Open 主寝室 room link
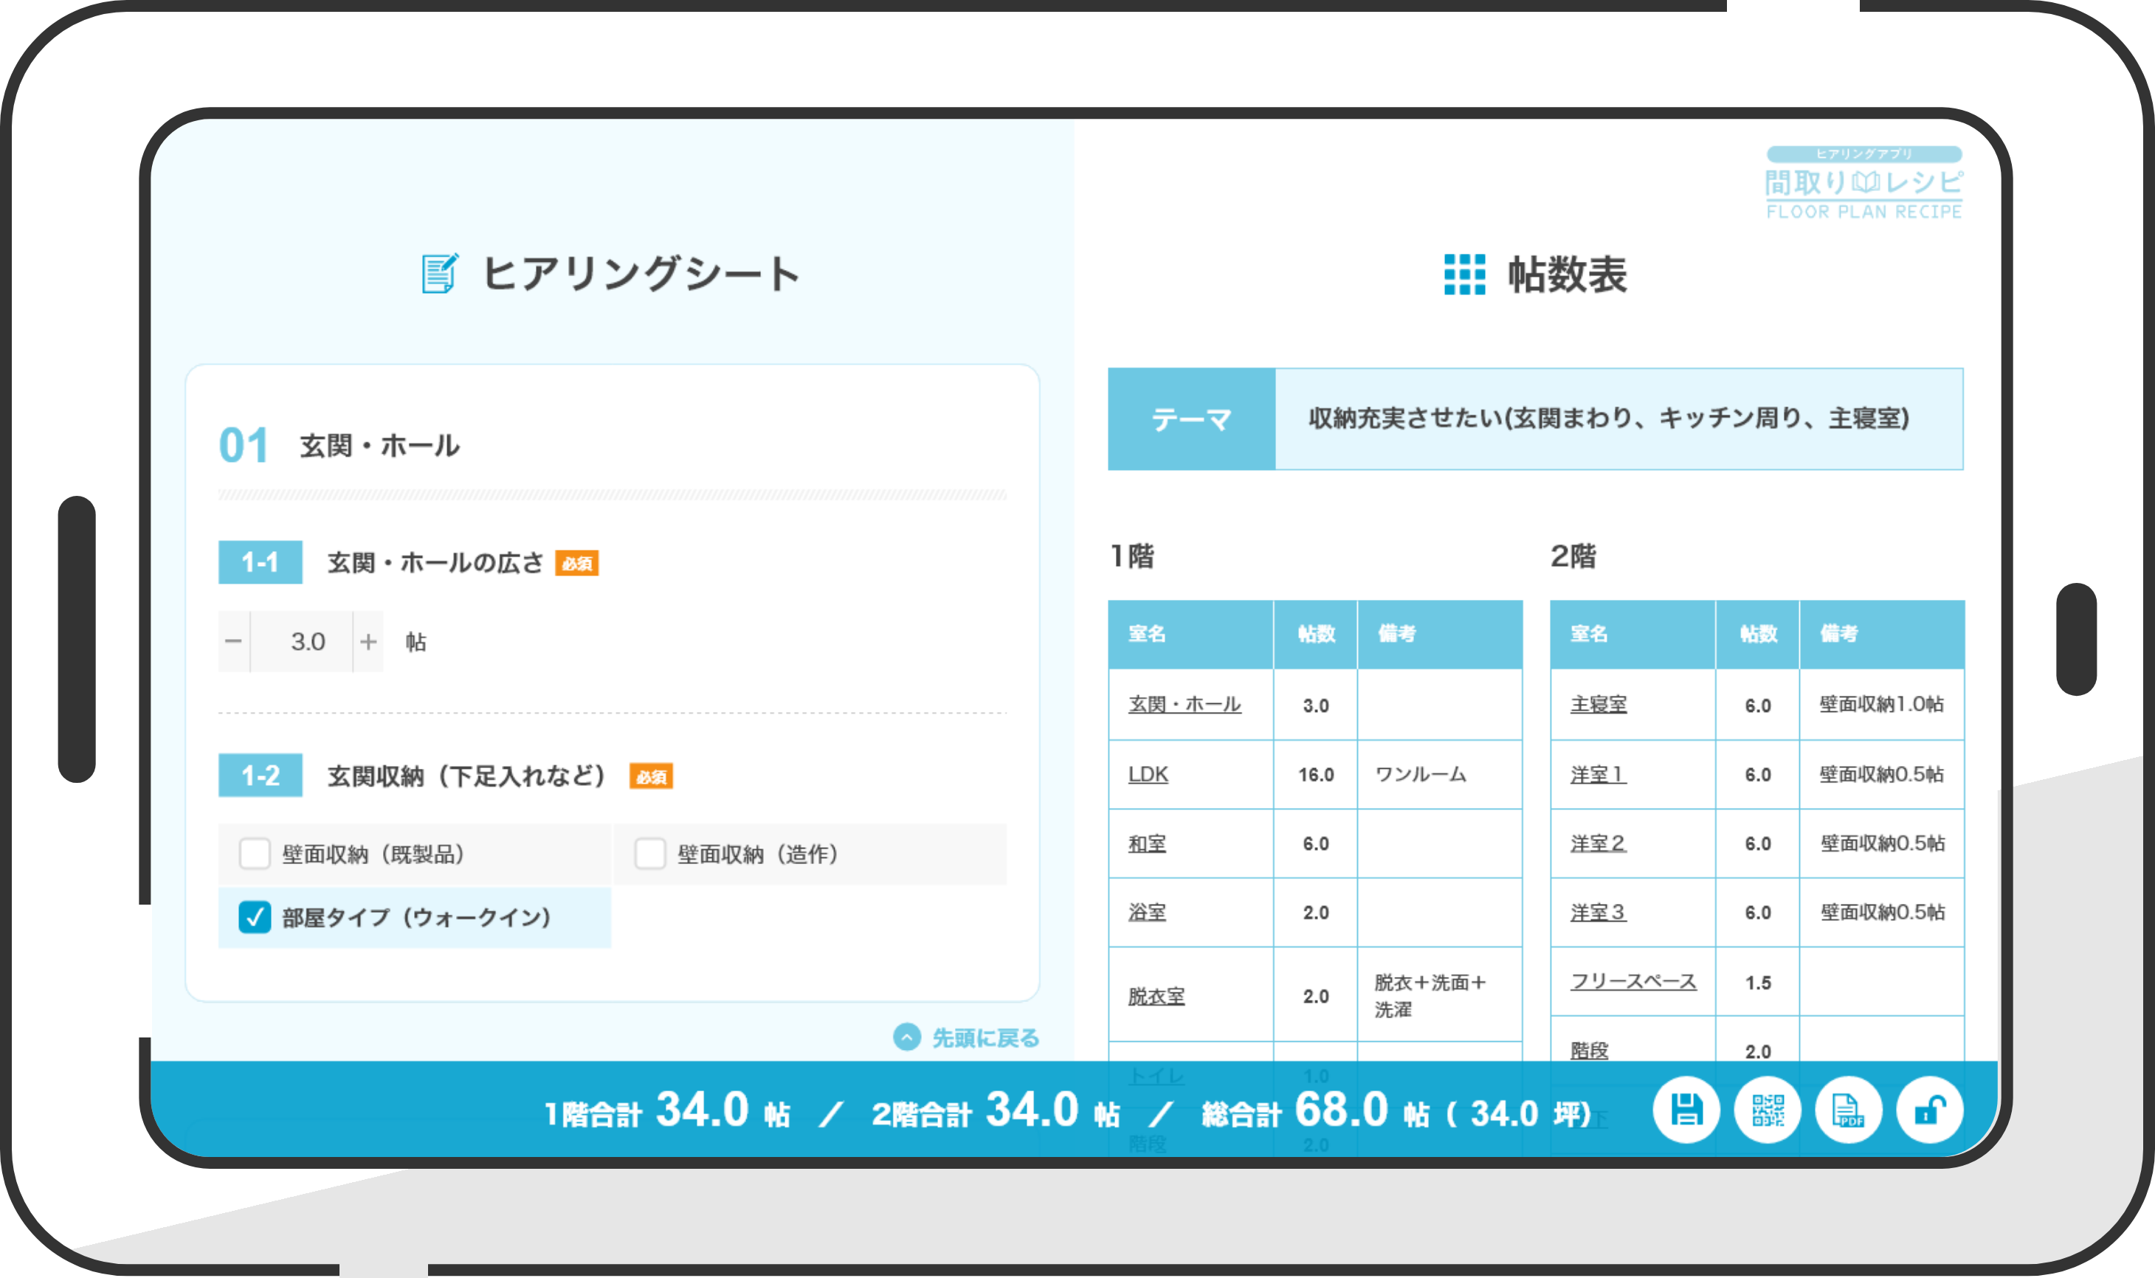 click(1599, 705)
